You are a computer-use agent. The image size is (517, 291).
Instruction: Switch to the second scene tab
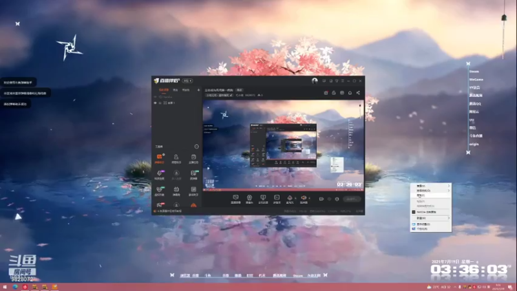[175, 90]
